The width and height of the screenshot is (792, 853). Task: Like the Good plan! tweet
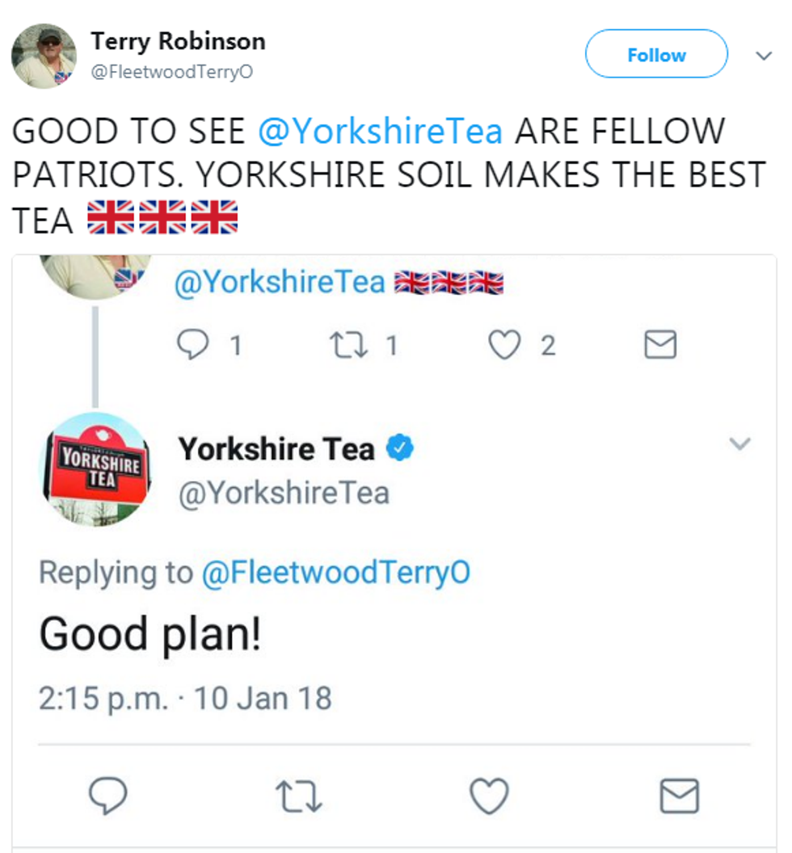(x=489, y=796)
